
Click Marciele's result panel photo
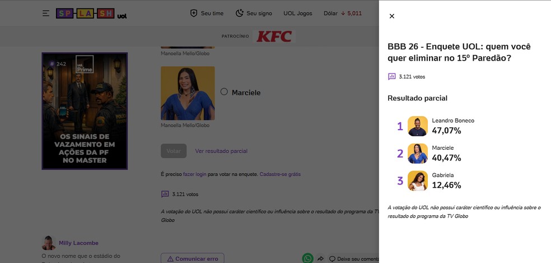(418, 153)
